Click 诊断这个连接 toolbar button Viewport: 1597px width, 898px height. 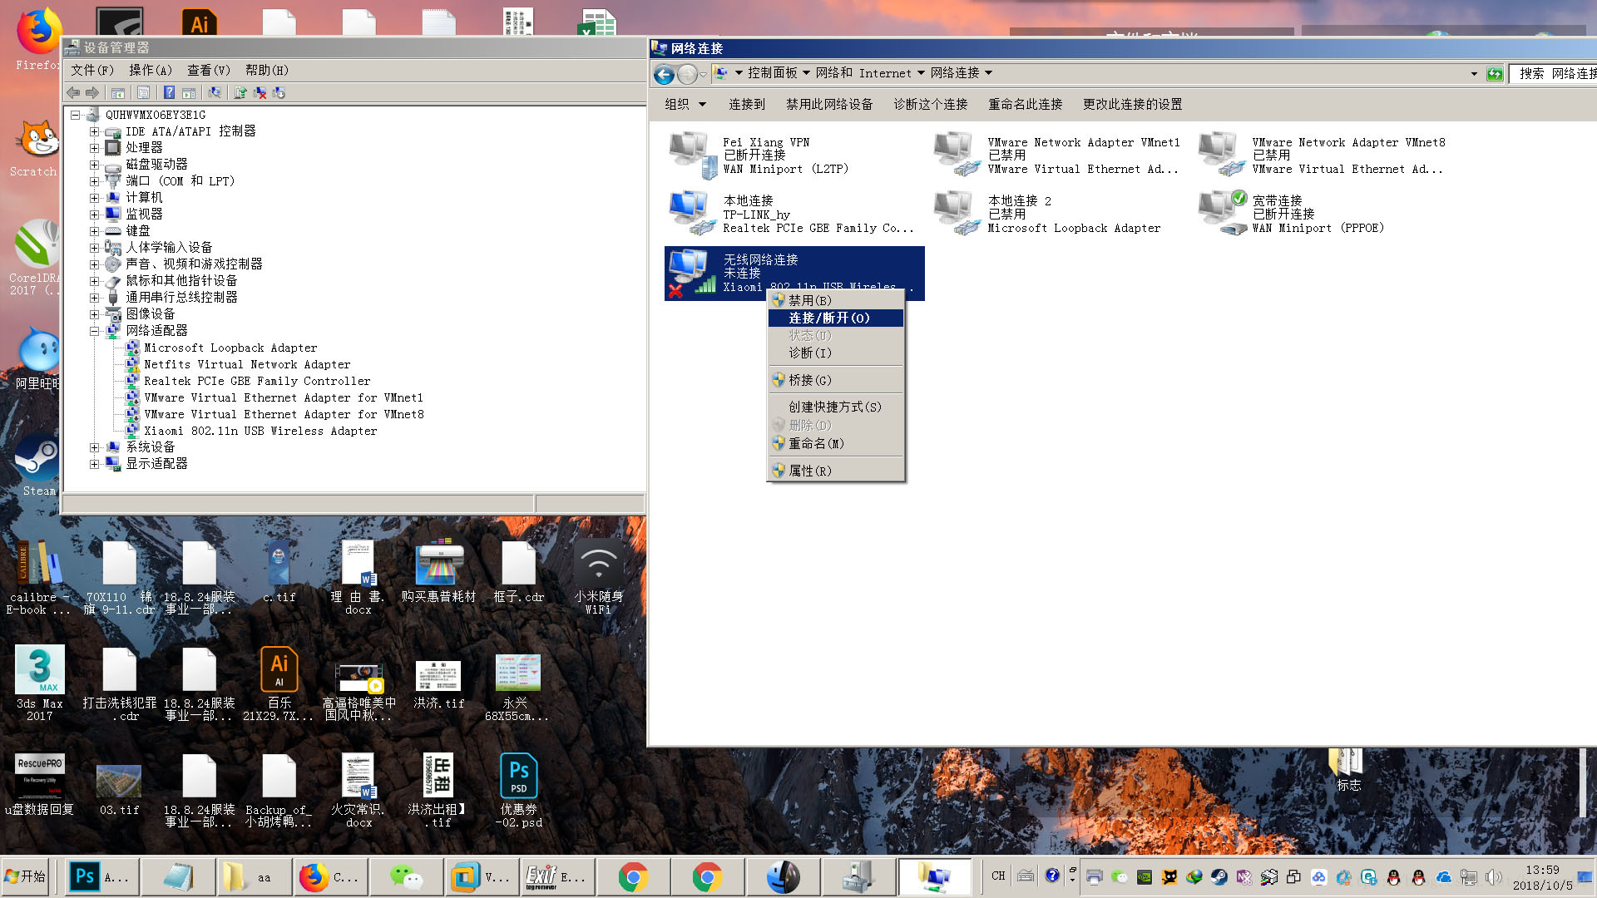pos(930,104)
